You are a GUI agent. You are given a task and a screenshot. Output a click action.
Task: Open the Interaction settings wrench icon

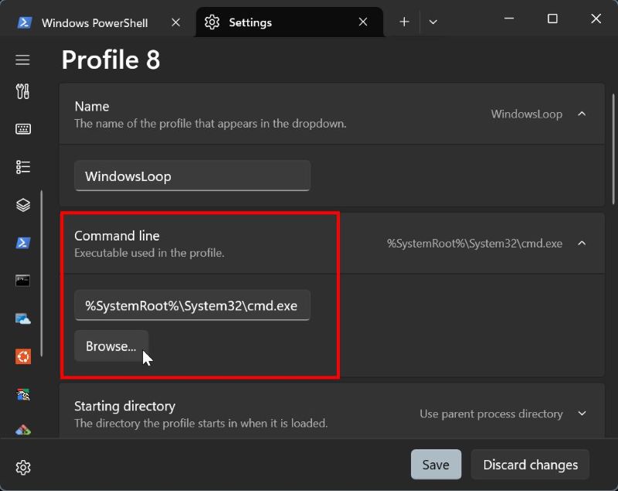coord(22,92)
